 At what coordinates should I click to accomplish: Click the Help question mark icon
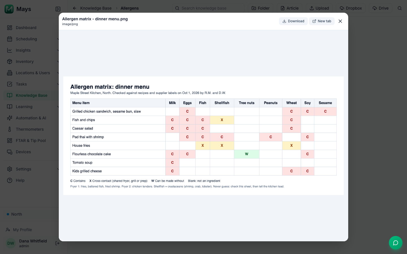pos(10,180)
